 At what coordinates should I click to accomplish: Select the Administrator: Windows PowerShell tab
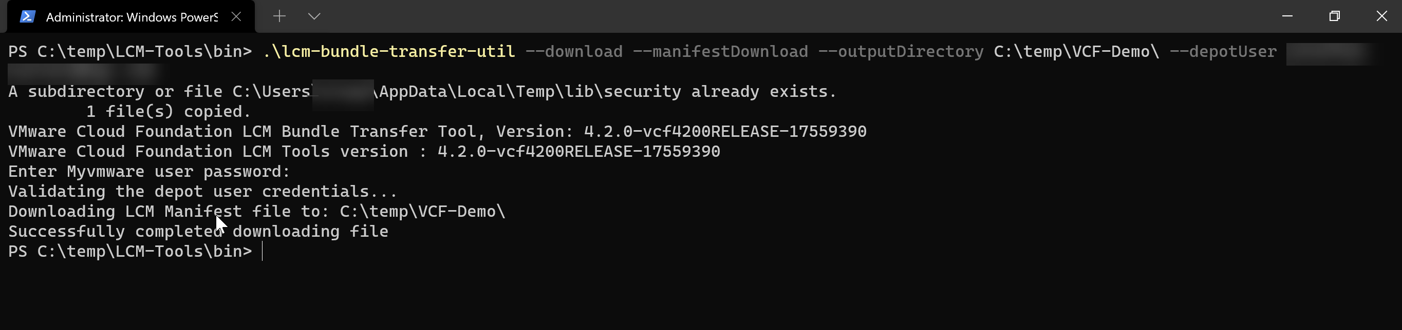pos(130,17)
